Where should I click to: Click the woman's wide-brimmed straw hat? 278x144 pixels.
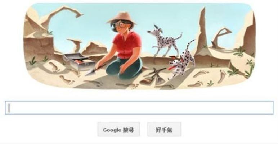pyautogui.click(x=121, y=18)
